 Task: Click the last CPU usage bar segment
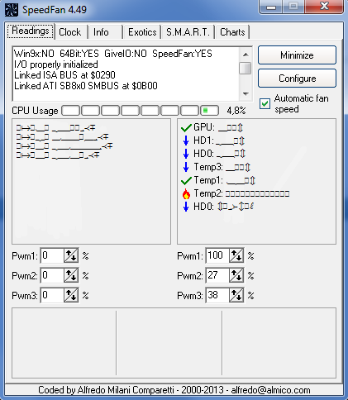coord(210,111)
